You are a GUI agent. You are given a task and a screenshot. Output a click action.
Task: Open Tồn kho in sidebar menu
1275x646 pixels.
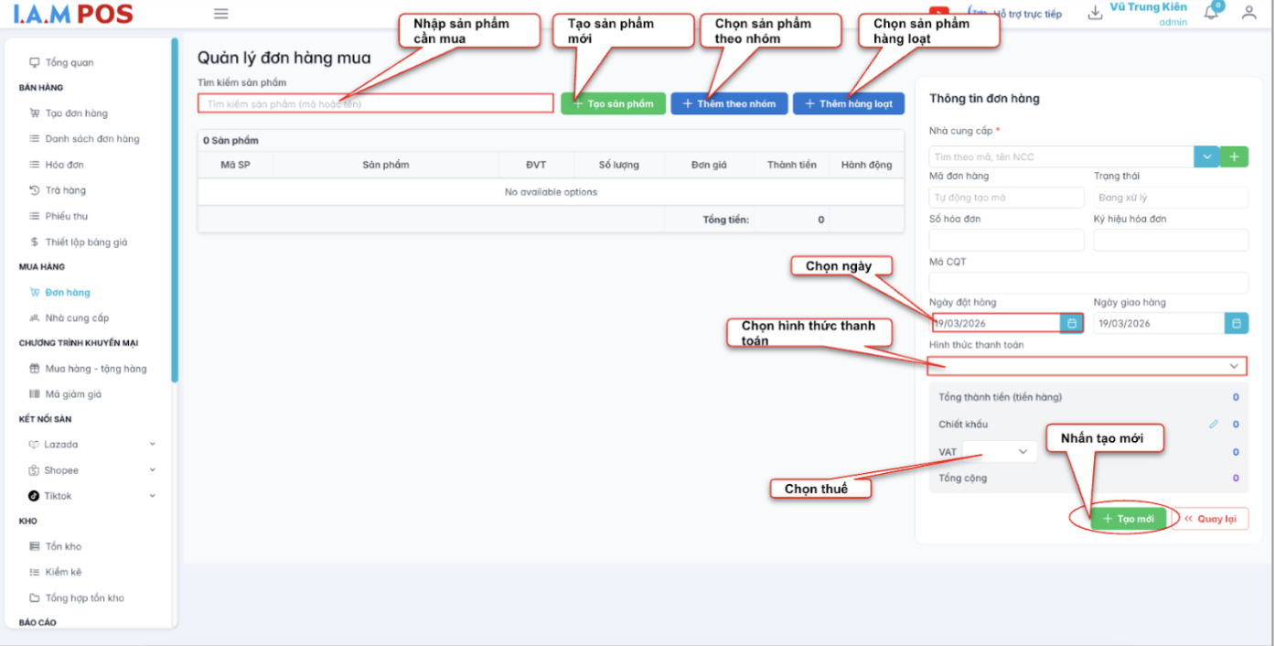coord(63,546)
